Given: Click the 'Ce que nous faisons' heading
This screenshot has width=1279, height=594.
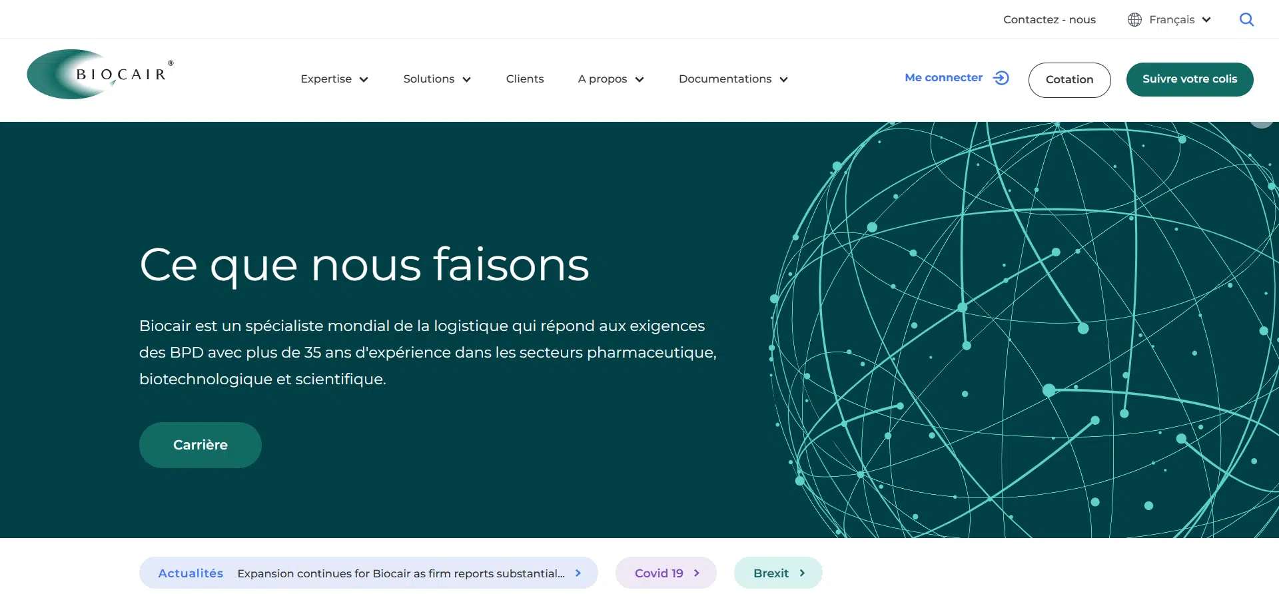Looking at the screenshot, I should click(x=364, y=265).
